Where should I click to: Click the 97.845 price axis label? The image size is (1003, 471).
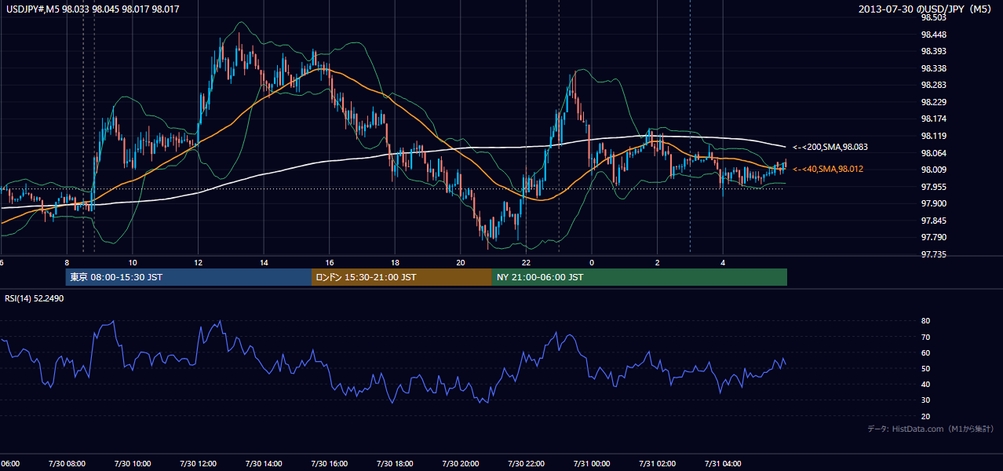pos(933,221)
